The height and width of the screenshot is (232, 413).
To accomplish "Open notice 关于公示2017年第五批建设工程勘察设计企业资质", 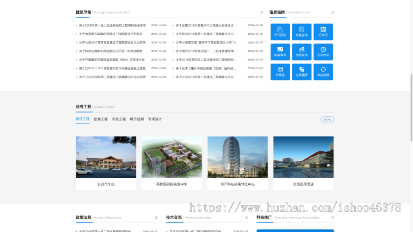I will 112,42.
